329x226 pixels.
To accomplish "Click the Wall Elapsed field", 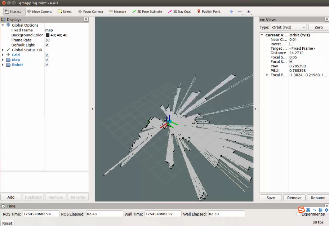I will click(226, 214).
